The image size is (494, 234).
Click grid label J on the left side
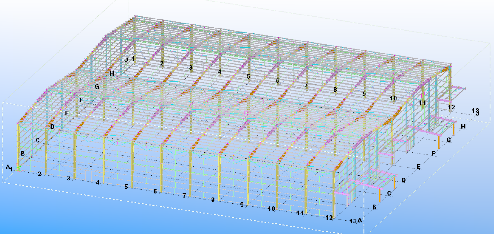pyautogui.click(x=126, y=60)
